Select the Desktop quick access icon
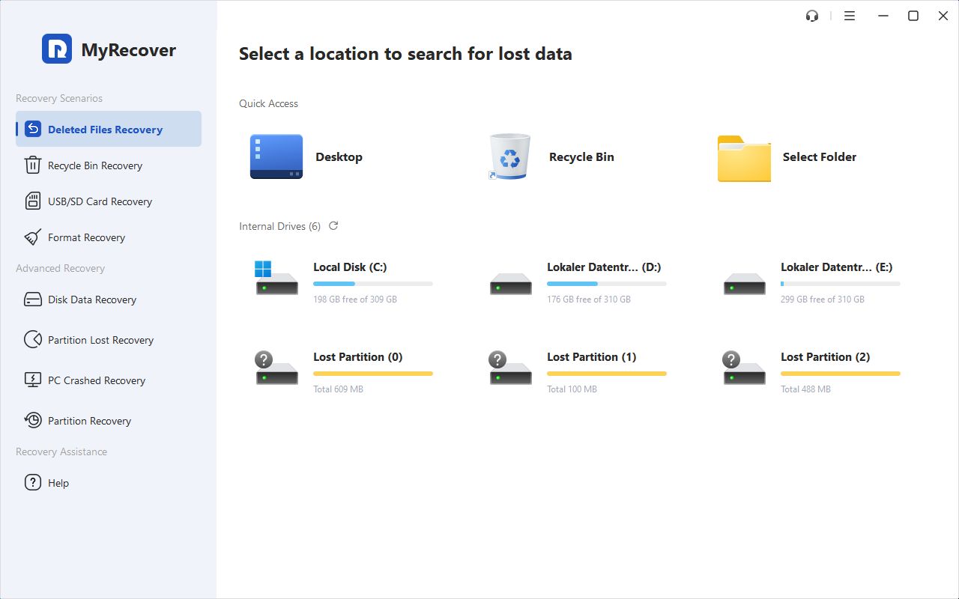 (x=276, y=156)
